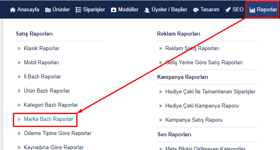The width and height of the screenshot is (280, 150).
Task: Open the SEO menu item
Action: [234, 10]
